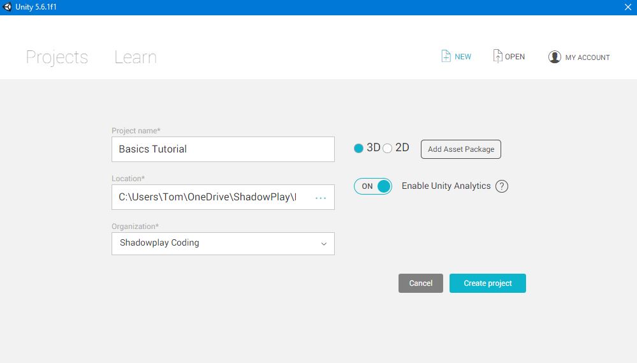
Task: Browse location using the three-dots icon
Action: tap(321, 198)
